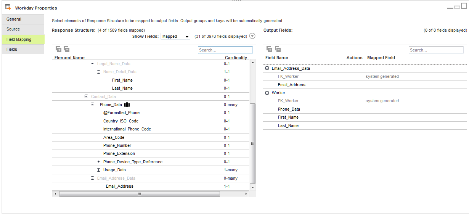Collapse the Name_Detail_Data node

click(x=98, y=72)
